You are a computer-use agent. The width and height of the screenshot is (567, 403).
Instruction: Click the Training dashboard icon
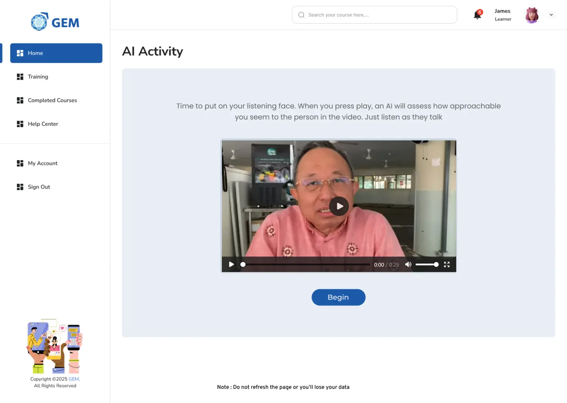20,77
